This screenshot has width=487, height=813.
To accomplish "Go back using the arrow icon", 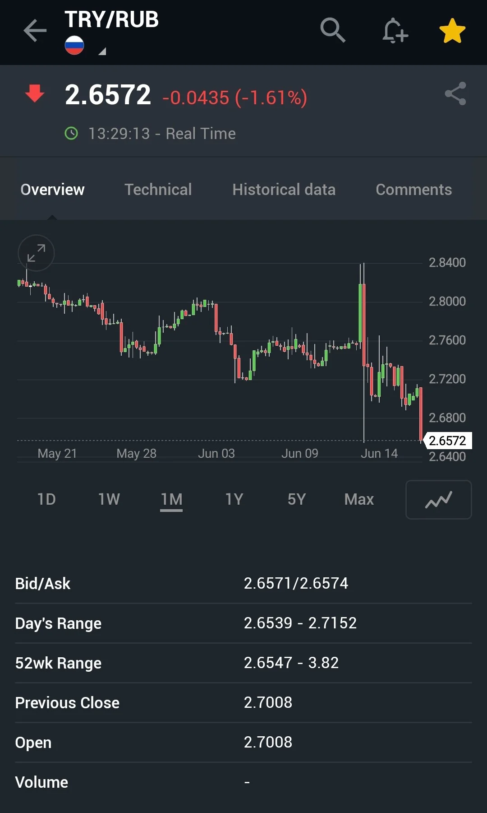I will point(35,31).
